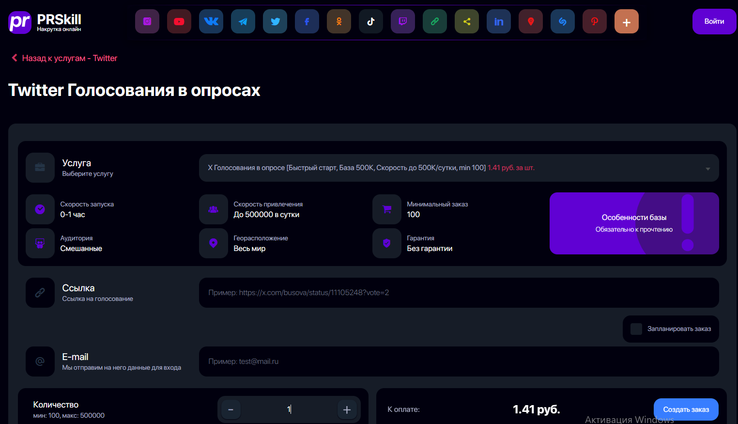Image resolution: width=738 pixels, height=424 pixels.
Task: Click the мин: 100, макс: 500000 text
Action: click(x=69, y=416)
